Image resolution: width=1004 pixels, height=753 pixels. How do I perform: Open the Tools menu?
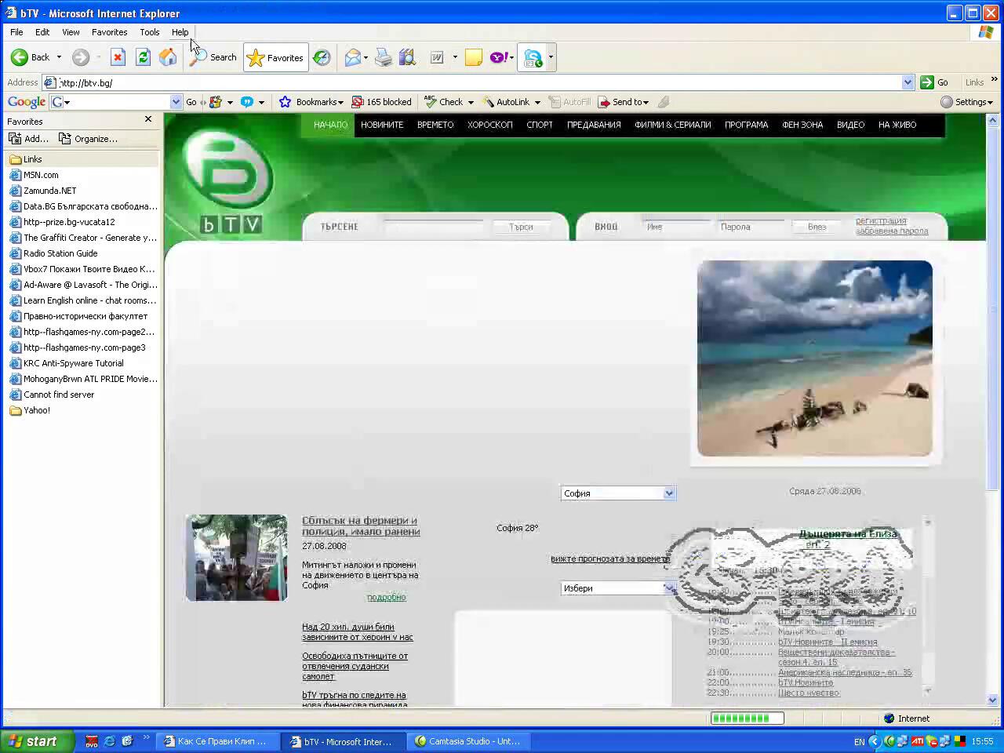(149, 32)
